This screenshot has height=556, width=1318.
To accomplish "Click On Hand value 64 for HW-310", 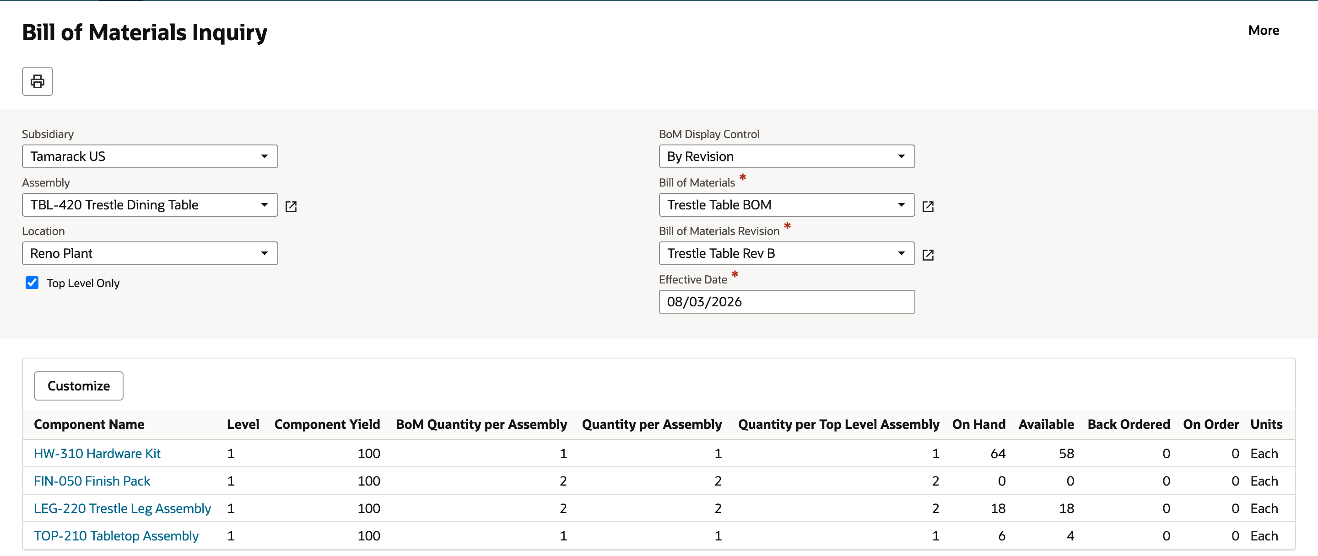I will pyautogui.click(x=998, y=453).
